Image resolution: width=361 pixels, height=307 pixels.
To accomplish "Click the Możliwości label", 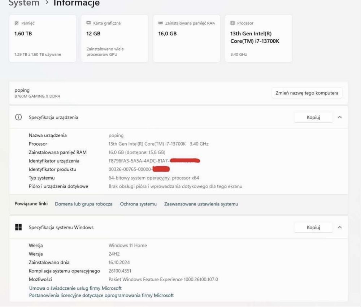I will coord(40,279).
